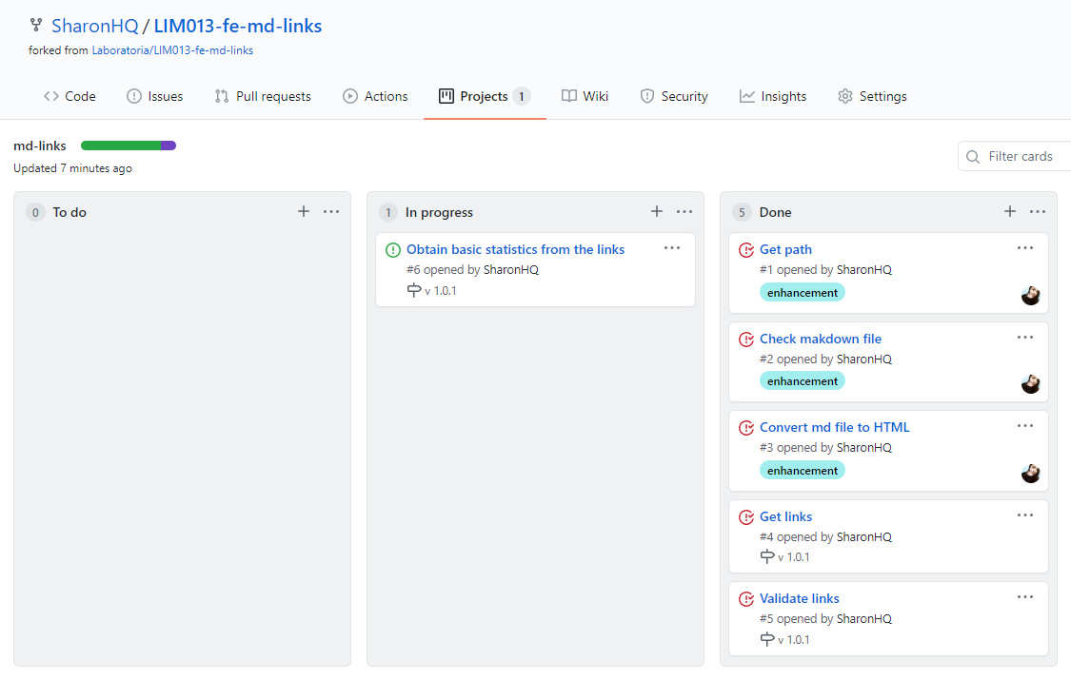The width and height of the screenshot is (1071, 680).
Task: Go to Pull requests tab
Action: [x=263, y=96]
